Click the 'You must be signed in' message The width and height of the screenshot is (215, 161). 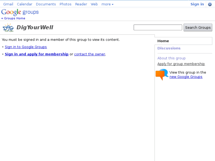tap(61, 40)
